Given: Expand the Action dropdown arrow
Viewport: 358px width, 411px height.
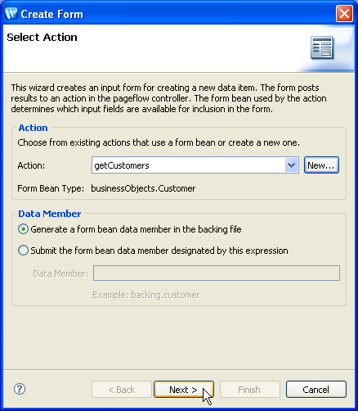Looking at the screenshot, I should 291,165.
